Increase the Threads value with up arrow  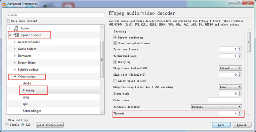240,112
